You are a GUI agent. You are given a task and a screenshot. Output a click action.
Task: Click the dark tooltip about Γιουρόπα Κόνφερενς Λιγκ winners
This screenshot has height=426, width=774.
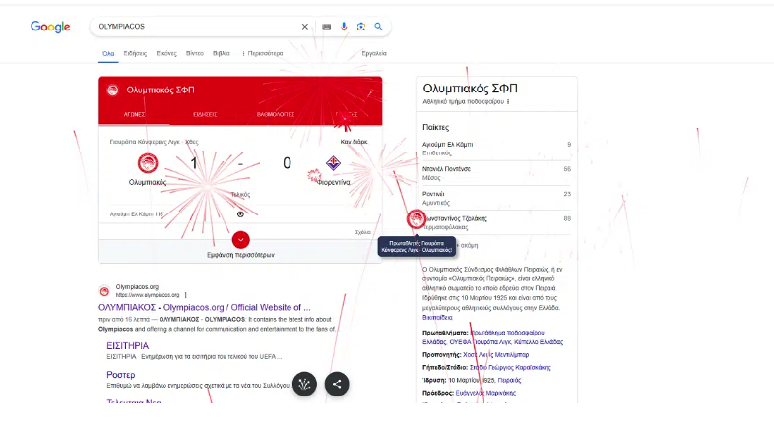coord(418,247)
